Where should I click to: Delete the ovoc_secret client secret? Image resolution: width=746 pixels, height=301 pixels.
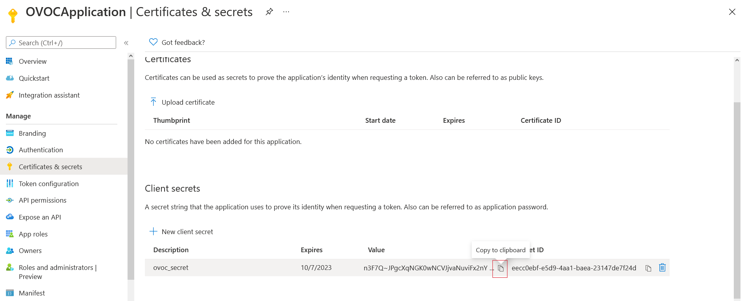click(x=662, y=268)
